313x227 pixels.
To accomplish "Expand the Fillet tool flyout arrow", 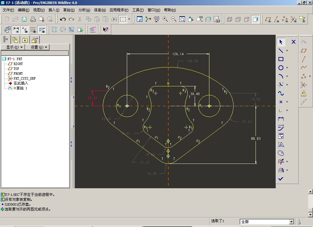I will click(x=287, y=85).
